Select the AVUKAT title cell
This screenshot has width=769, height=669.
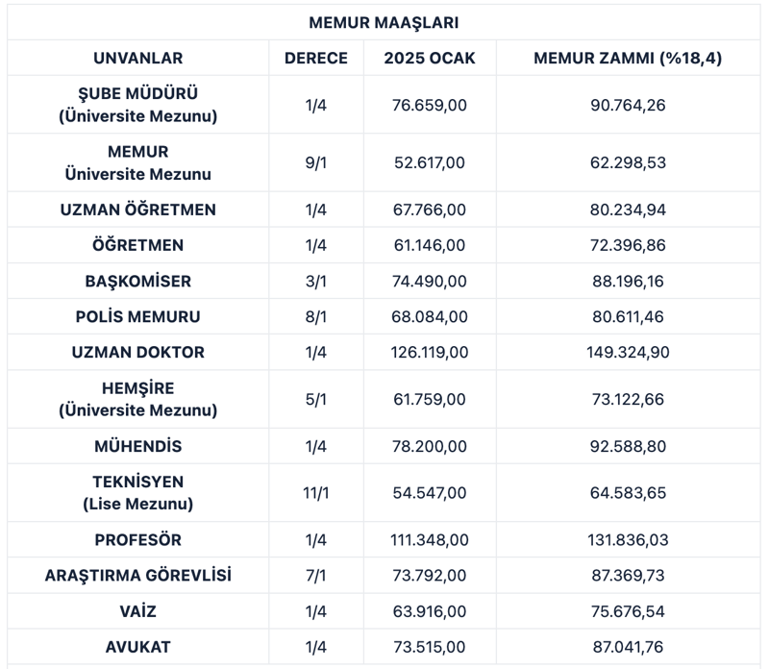pos(137,647)
